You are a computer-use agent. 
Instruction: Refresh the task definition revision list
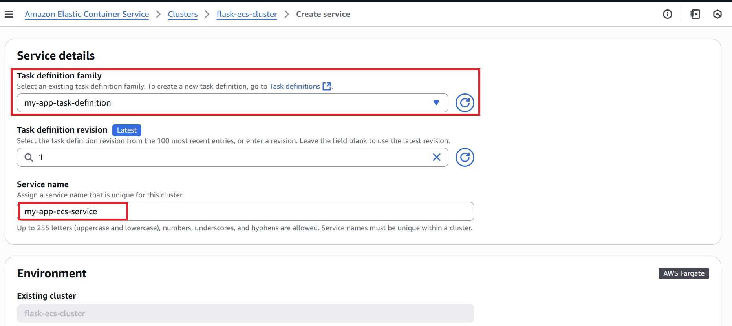pos(465,157)
